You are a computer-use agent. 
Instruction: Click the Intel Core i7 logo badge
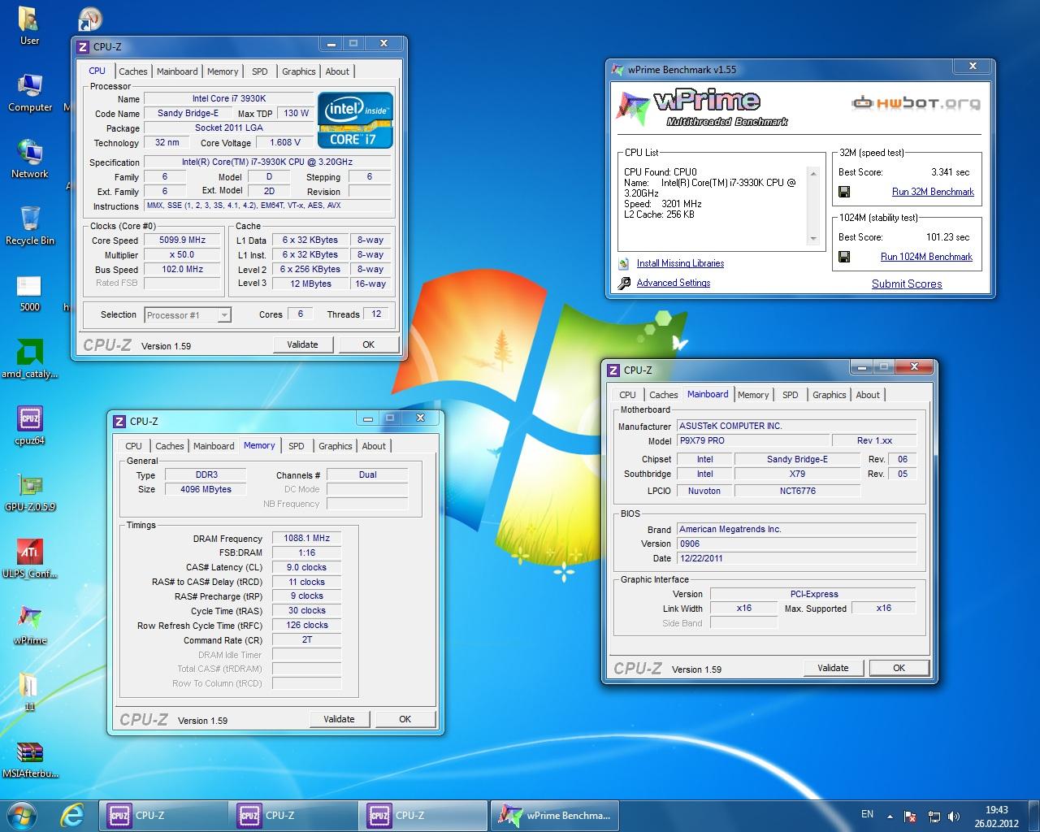coord(355,119)
